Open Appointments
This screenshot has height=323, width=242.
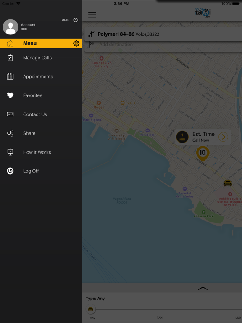coord(41,77)
